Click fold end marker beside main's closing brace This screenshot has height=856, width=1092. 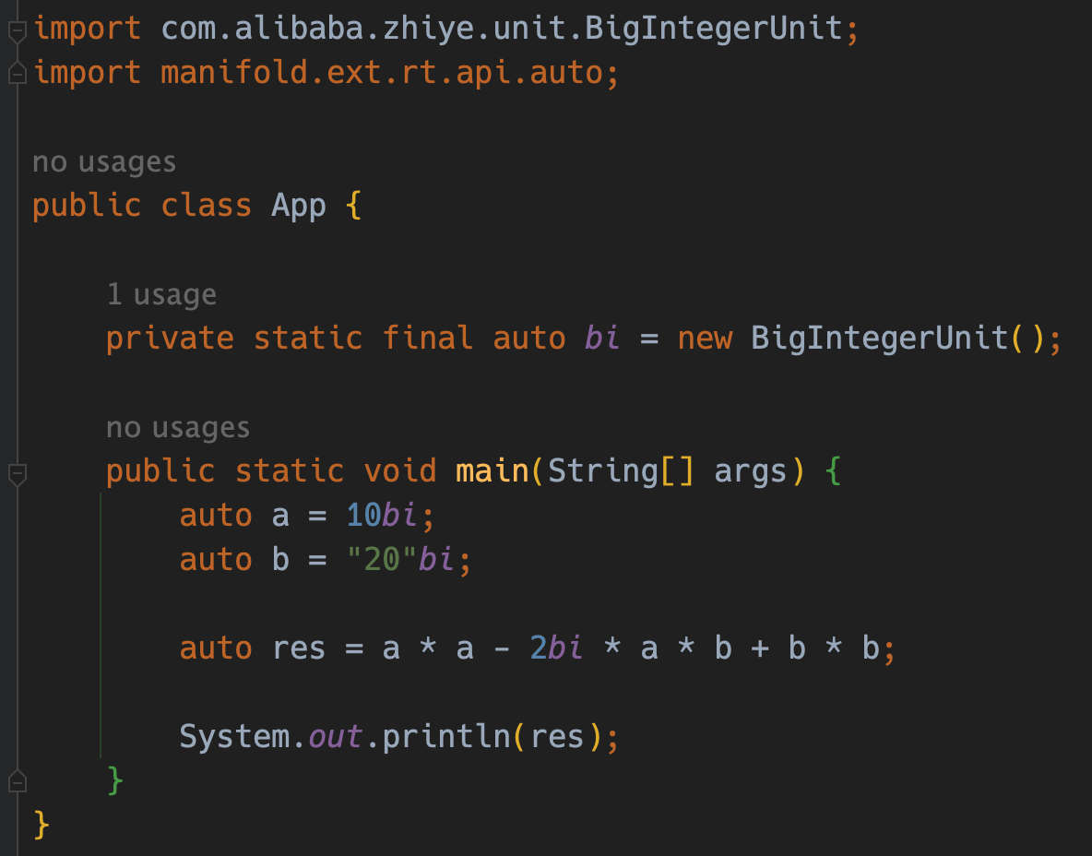[x=17, y=780]
